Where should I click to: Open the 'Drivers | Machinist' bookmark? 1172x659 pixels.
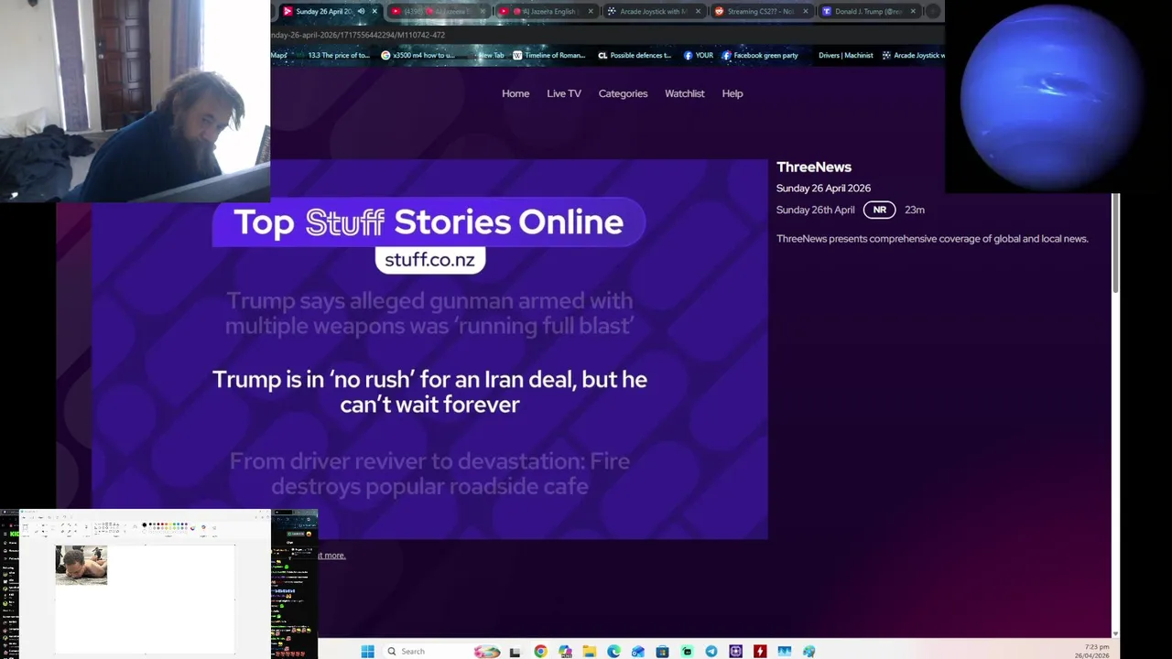(845, 55)
